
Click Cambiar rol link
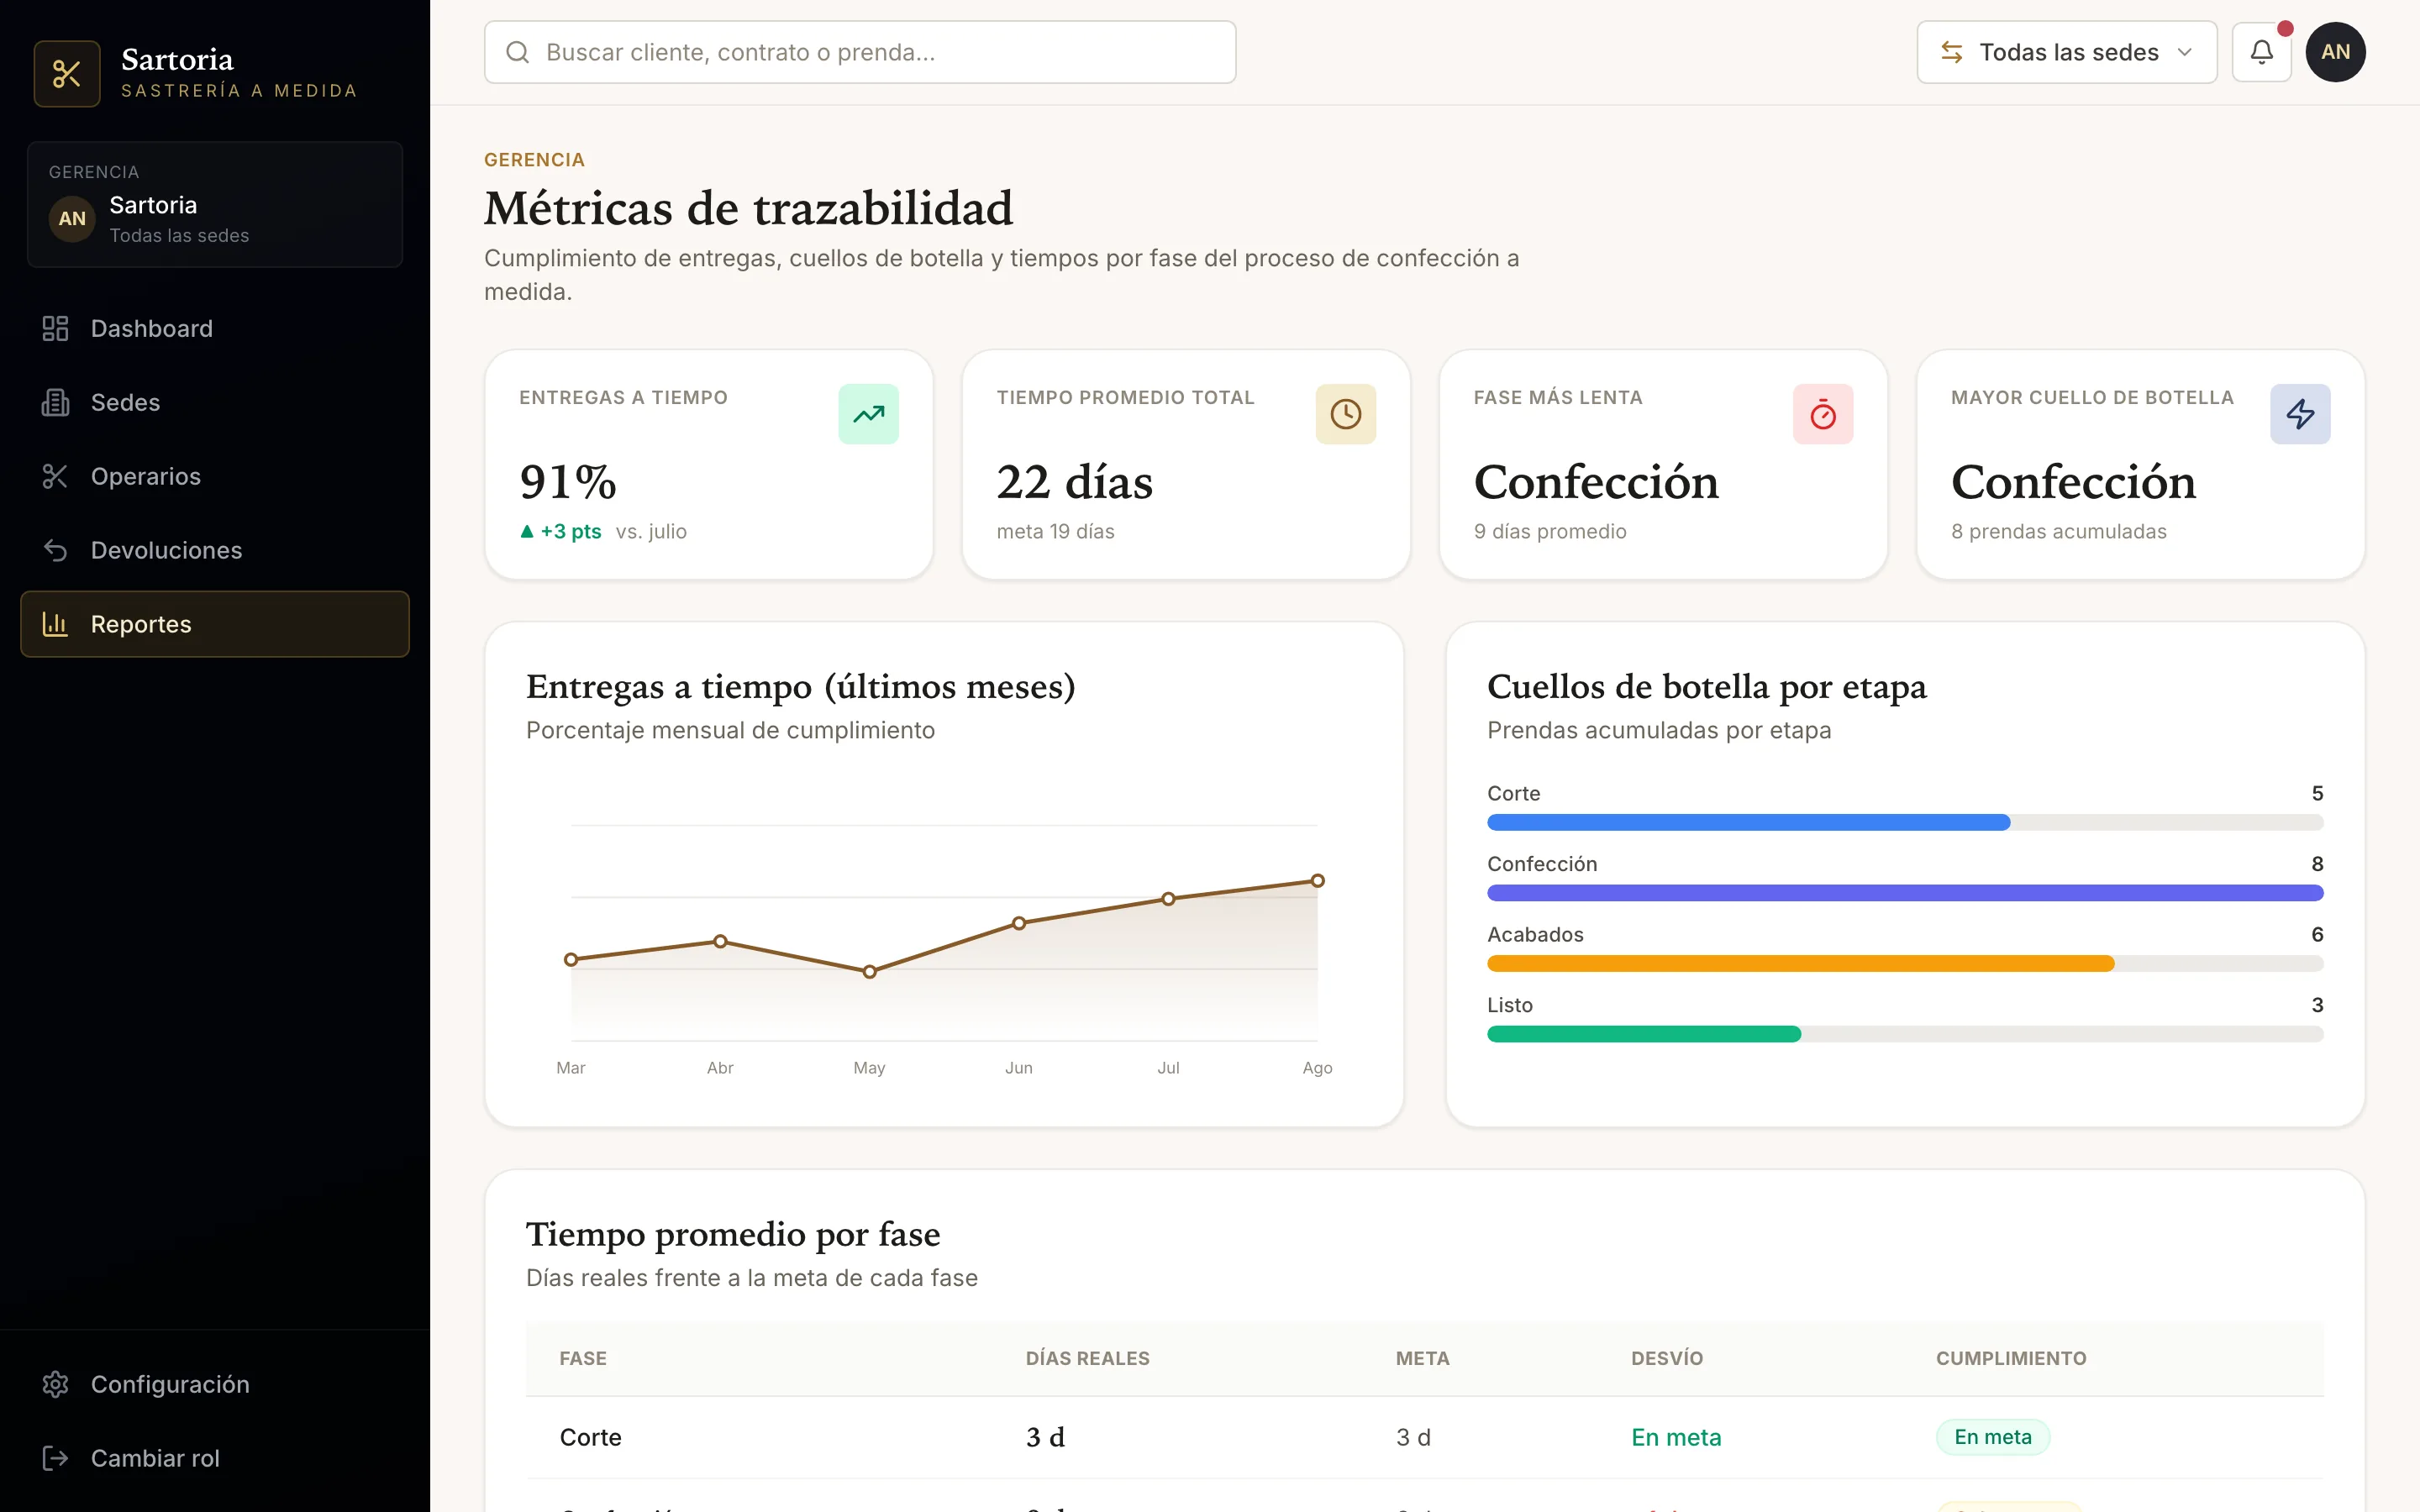[x=215, y=1459]
